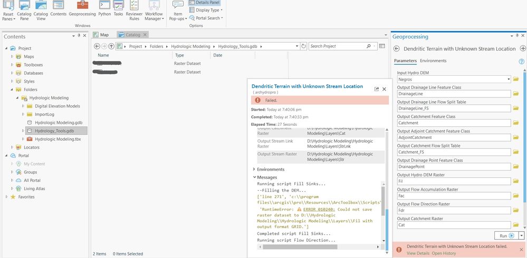The image size is (527, 258).
Task: Browse for Input Hydro DEM folder icon
Action: click(x=516, y=79)
